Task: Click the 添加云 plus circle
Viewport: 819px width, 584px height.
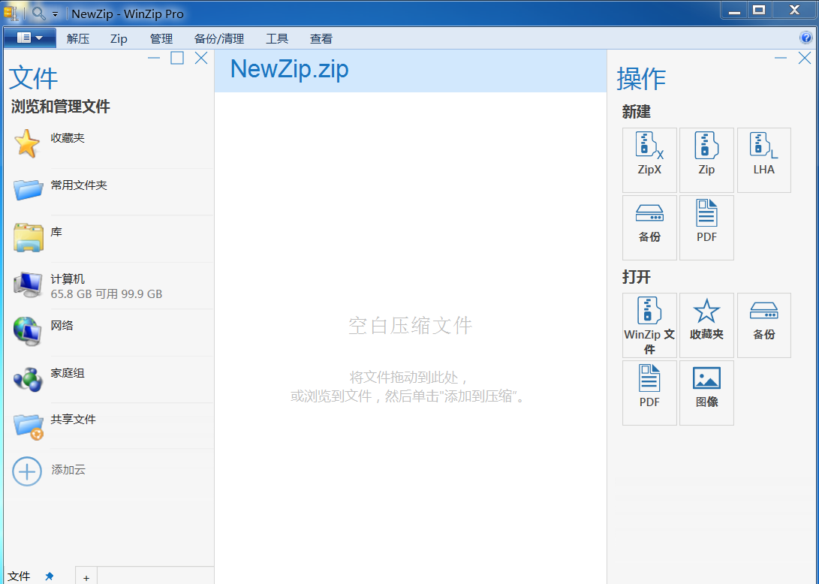Action: tap(27, 471)
